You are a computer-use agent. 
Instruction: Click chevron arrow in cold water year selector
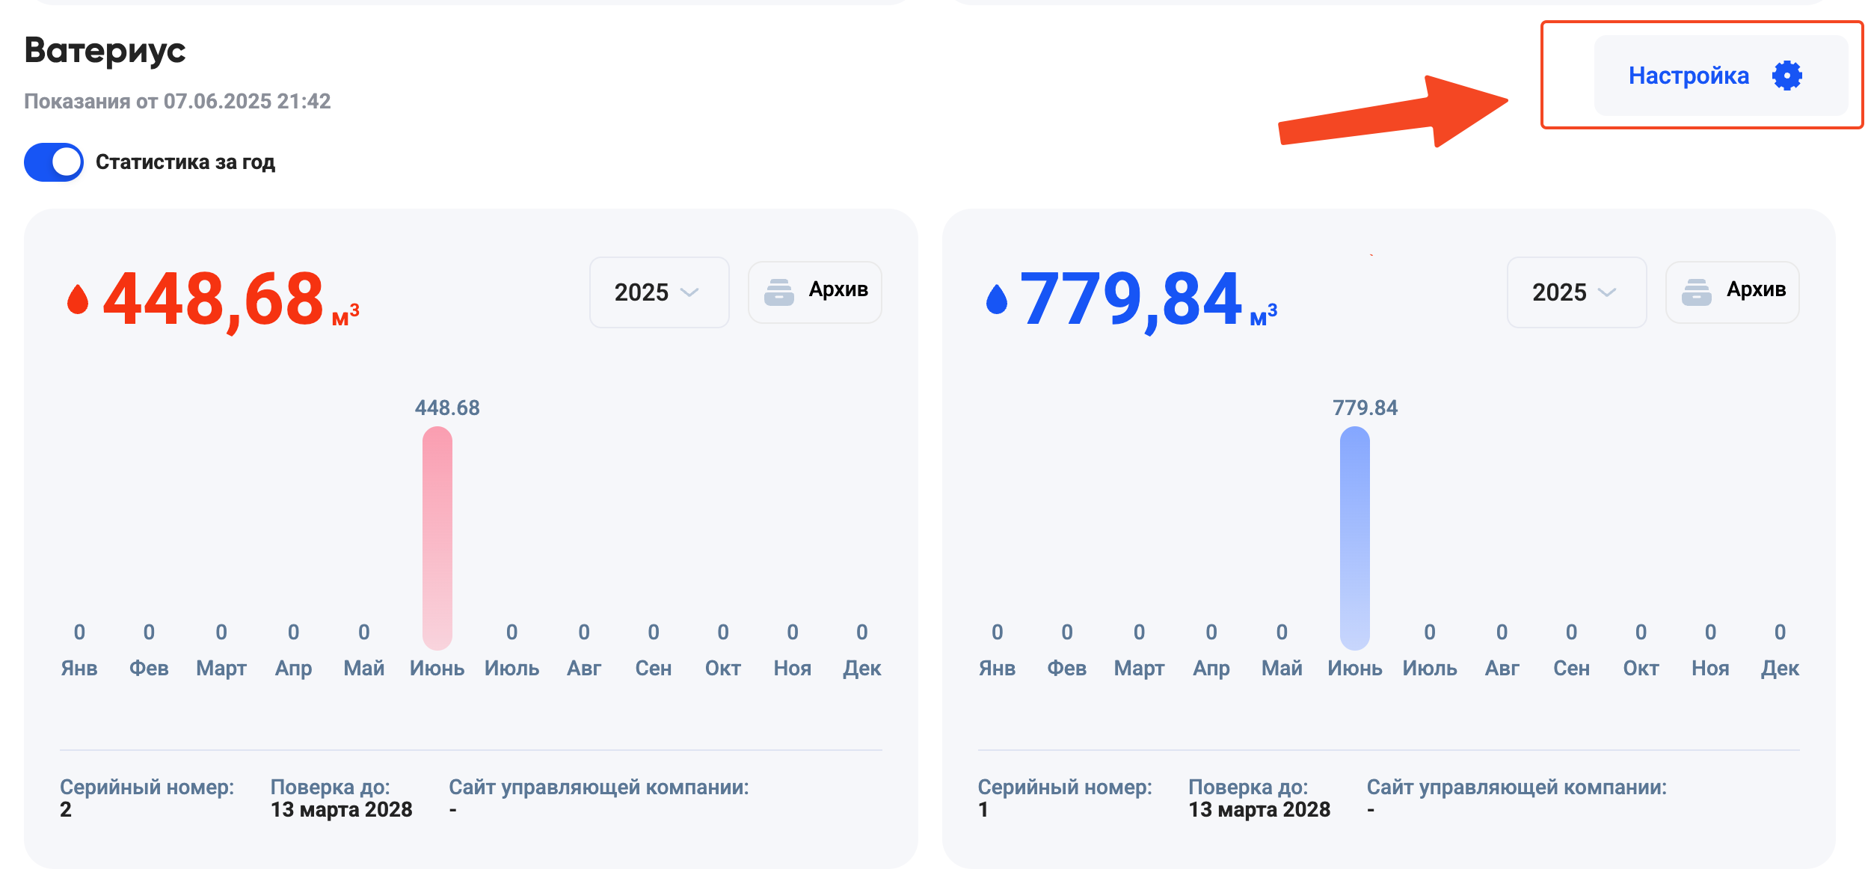pos(1607,292)
